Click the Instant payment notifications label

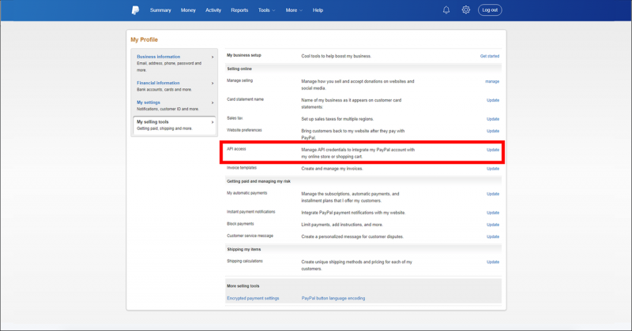point(250,212)
